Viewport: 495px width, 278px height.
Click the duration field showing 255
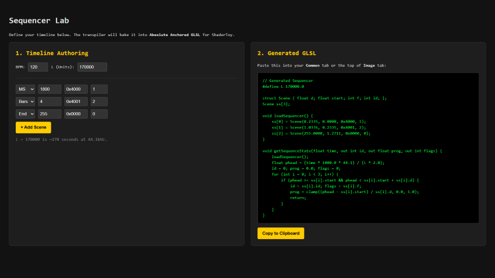tap(49, 114)
